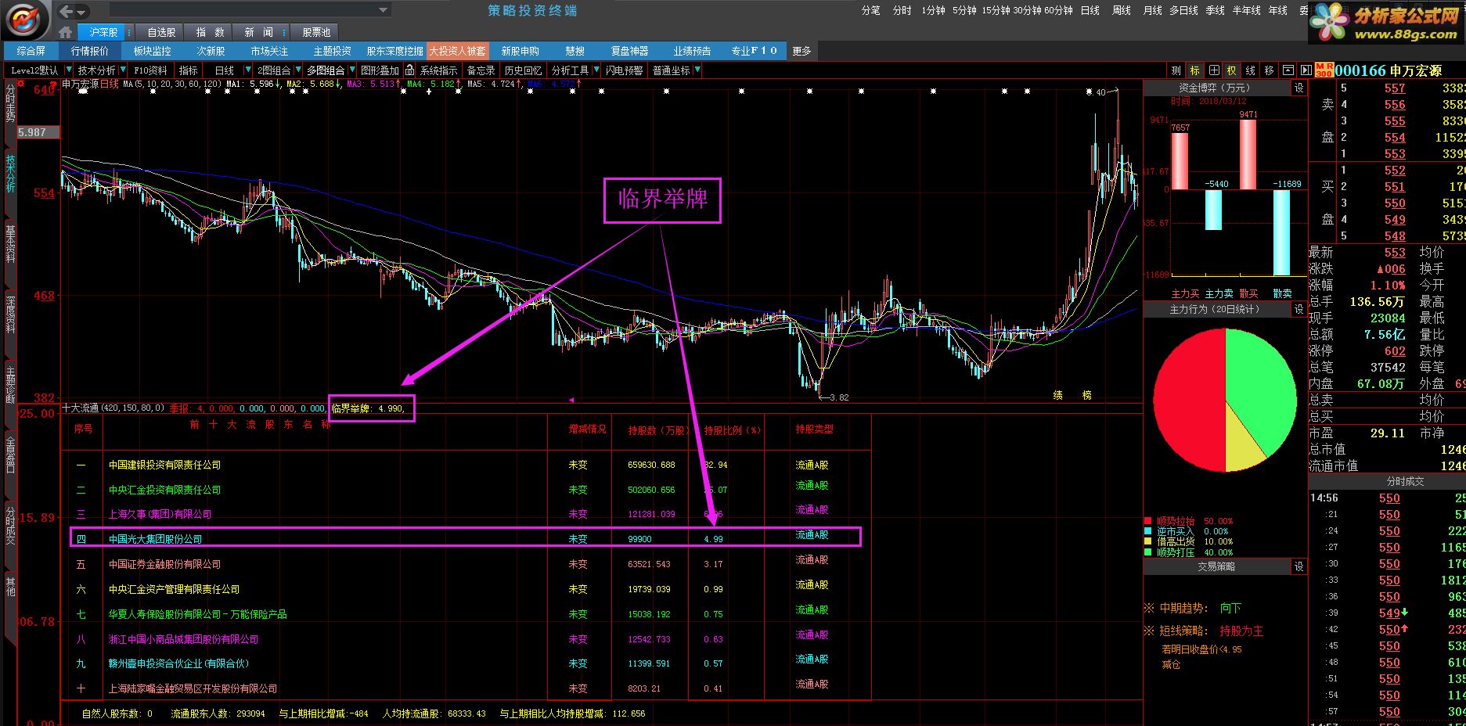1466x726 pixels.
Task: Switch chart to 月线 period
Action: 1152,10
